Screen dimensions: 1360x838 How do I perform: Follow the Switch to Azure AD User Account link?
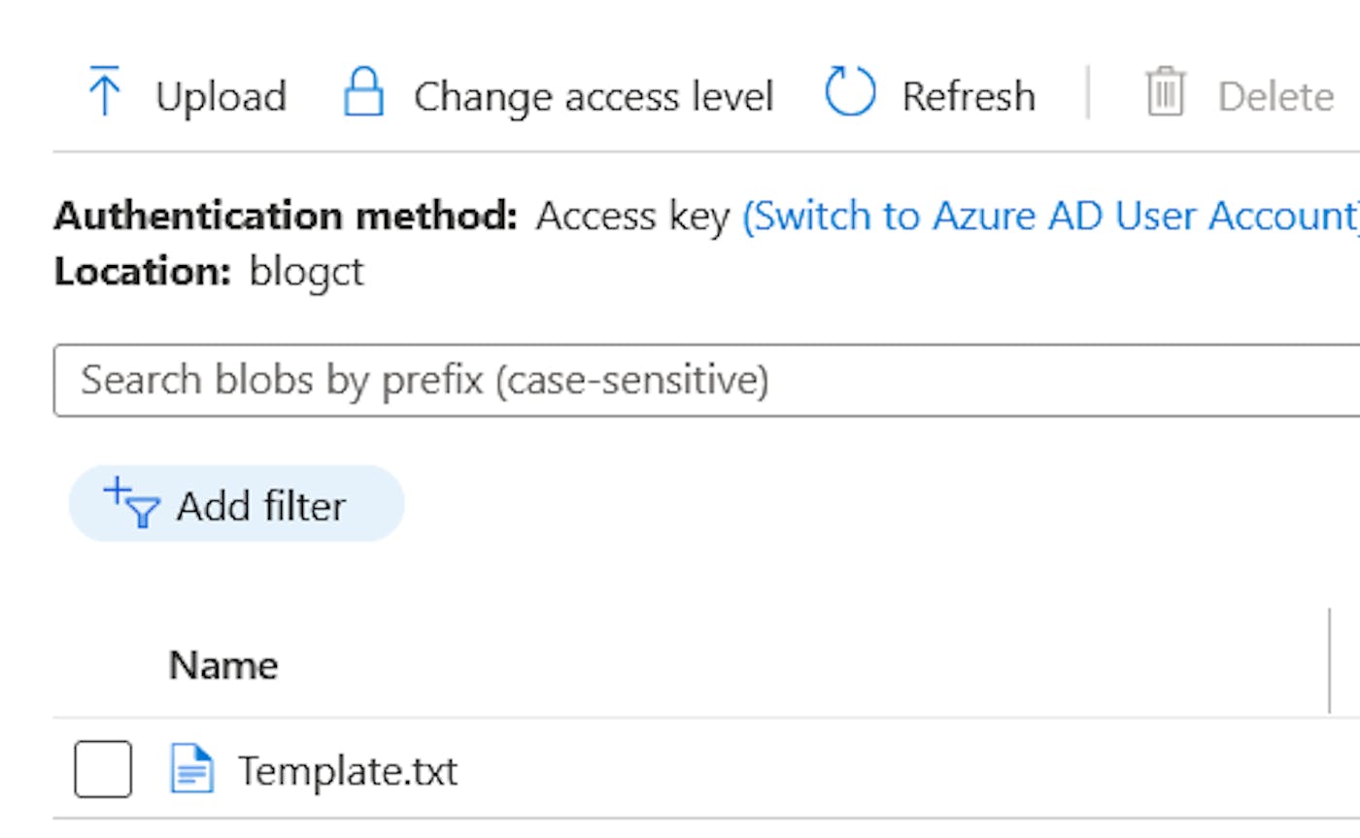1049,217
